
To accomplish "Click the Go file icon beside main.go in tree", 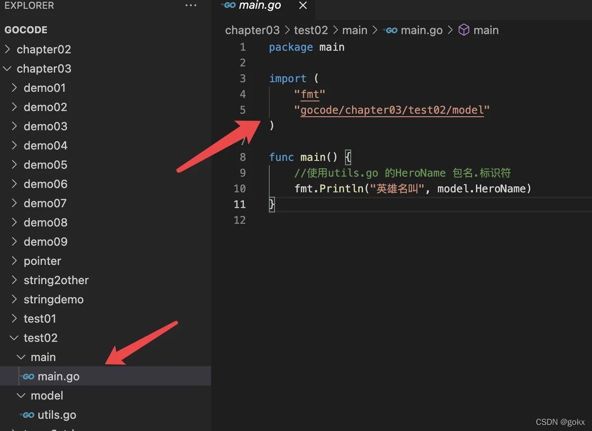I will pos(28,377).
